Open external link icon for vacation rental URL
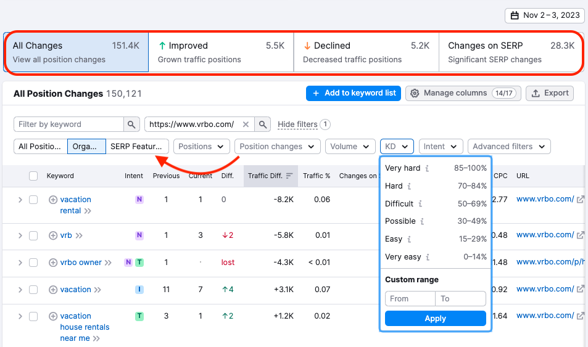This screenshot has width=588, height=347. (x=580, y=200)
